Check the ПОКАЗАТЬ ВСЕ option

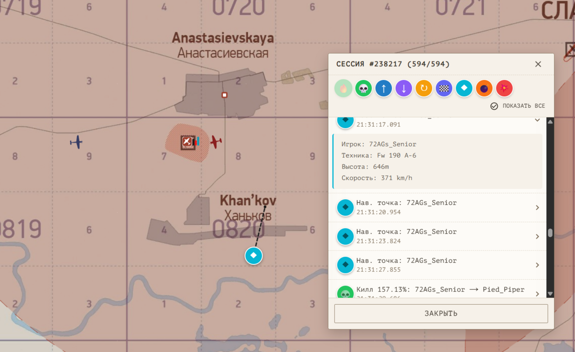517,106
